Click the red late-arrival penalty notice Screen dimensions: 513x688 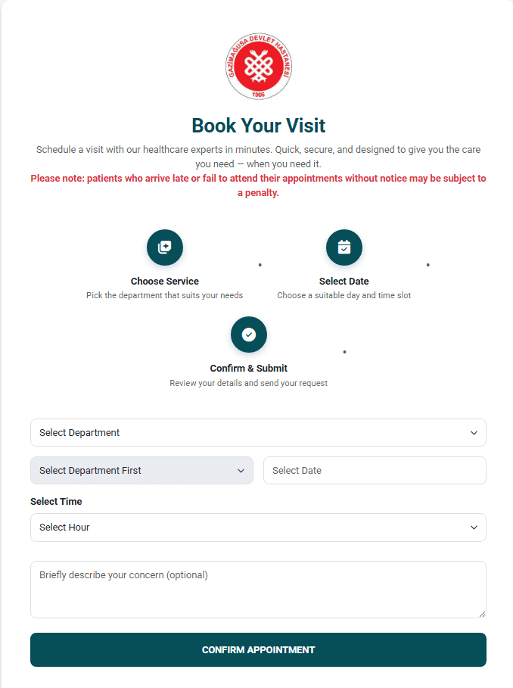pyautogui.click(x=258, y=185)
